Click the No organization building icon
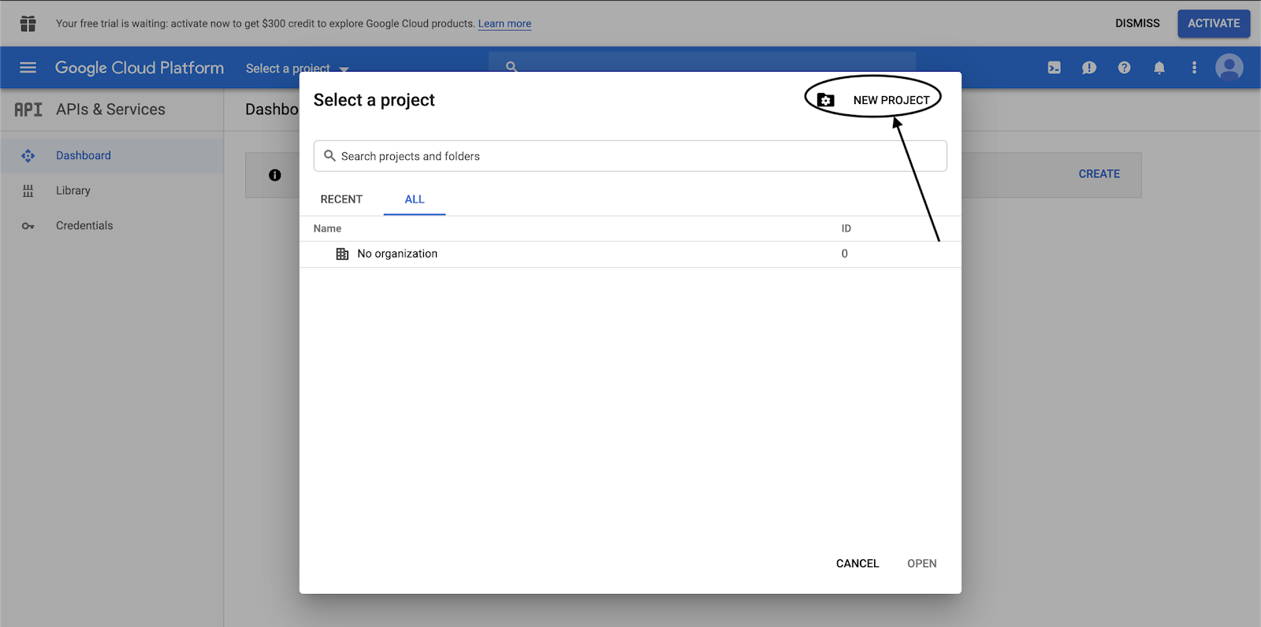This screenshot has height=627, width=1261. coord(342,254)
